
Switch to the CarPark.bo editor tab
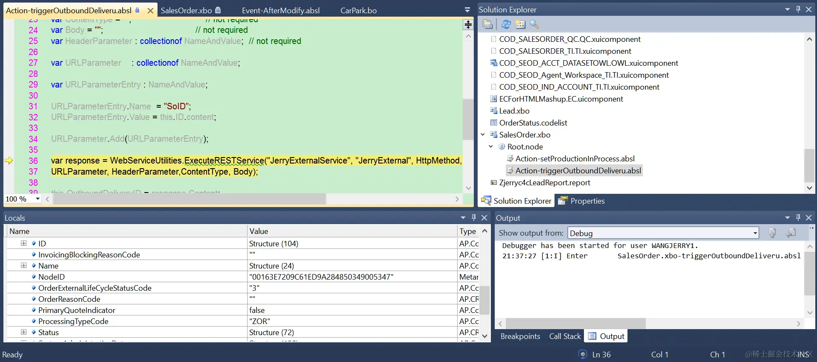tap(358, 10)
